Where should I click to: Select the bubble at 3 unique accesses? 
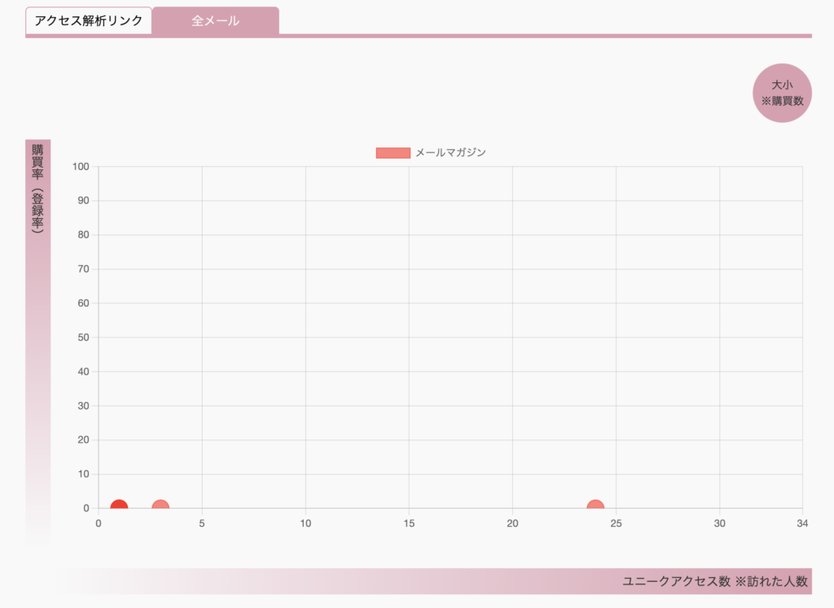pyautogui.click(x=160, y=507)
